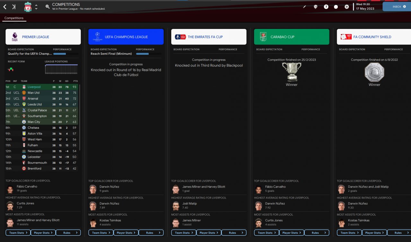Click the white circle icon in the top bar
Viewport: 411px width, 242px height.
(x=336, y=7)
